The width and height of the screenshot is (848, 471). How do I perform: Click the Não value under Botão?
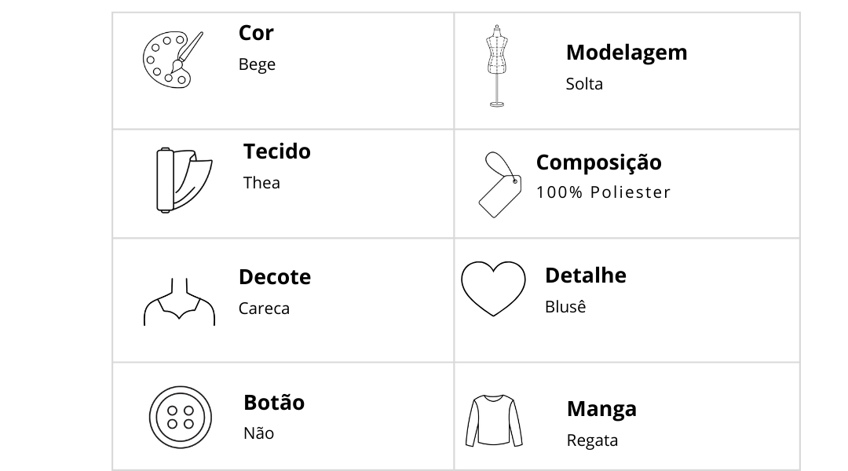(x=258, y=433)
